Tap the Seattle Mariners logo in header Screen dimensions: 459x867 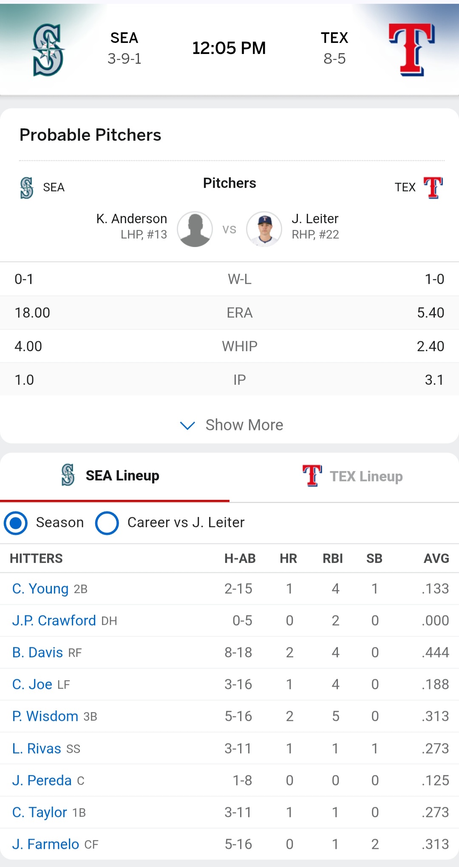click(x=48, y=50)
